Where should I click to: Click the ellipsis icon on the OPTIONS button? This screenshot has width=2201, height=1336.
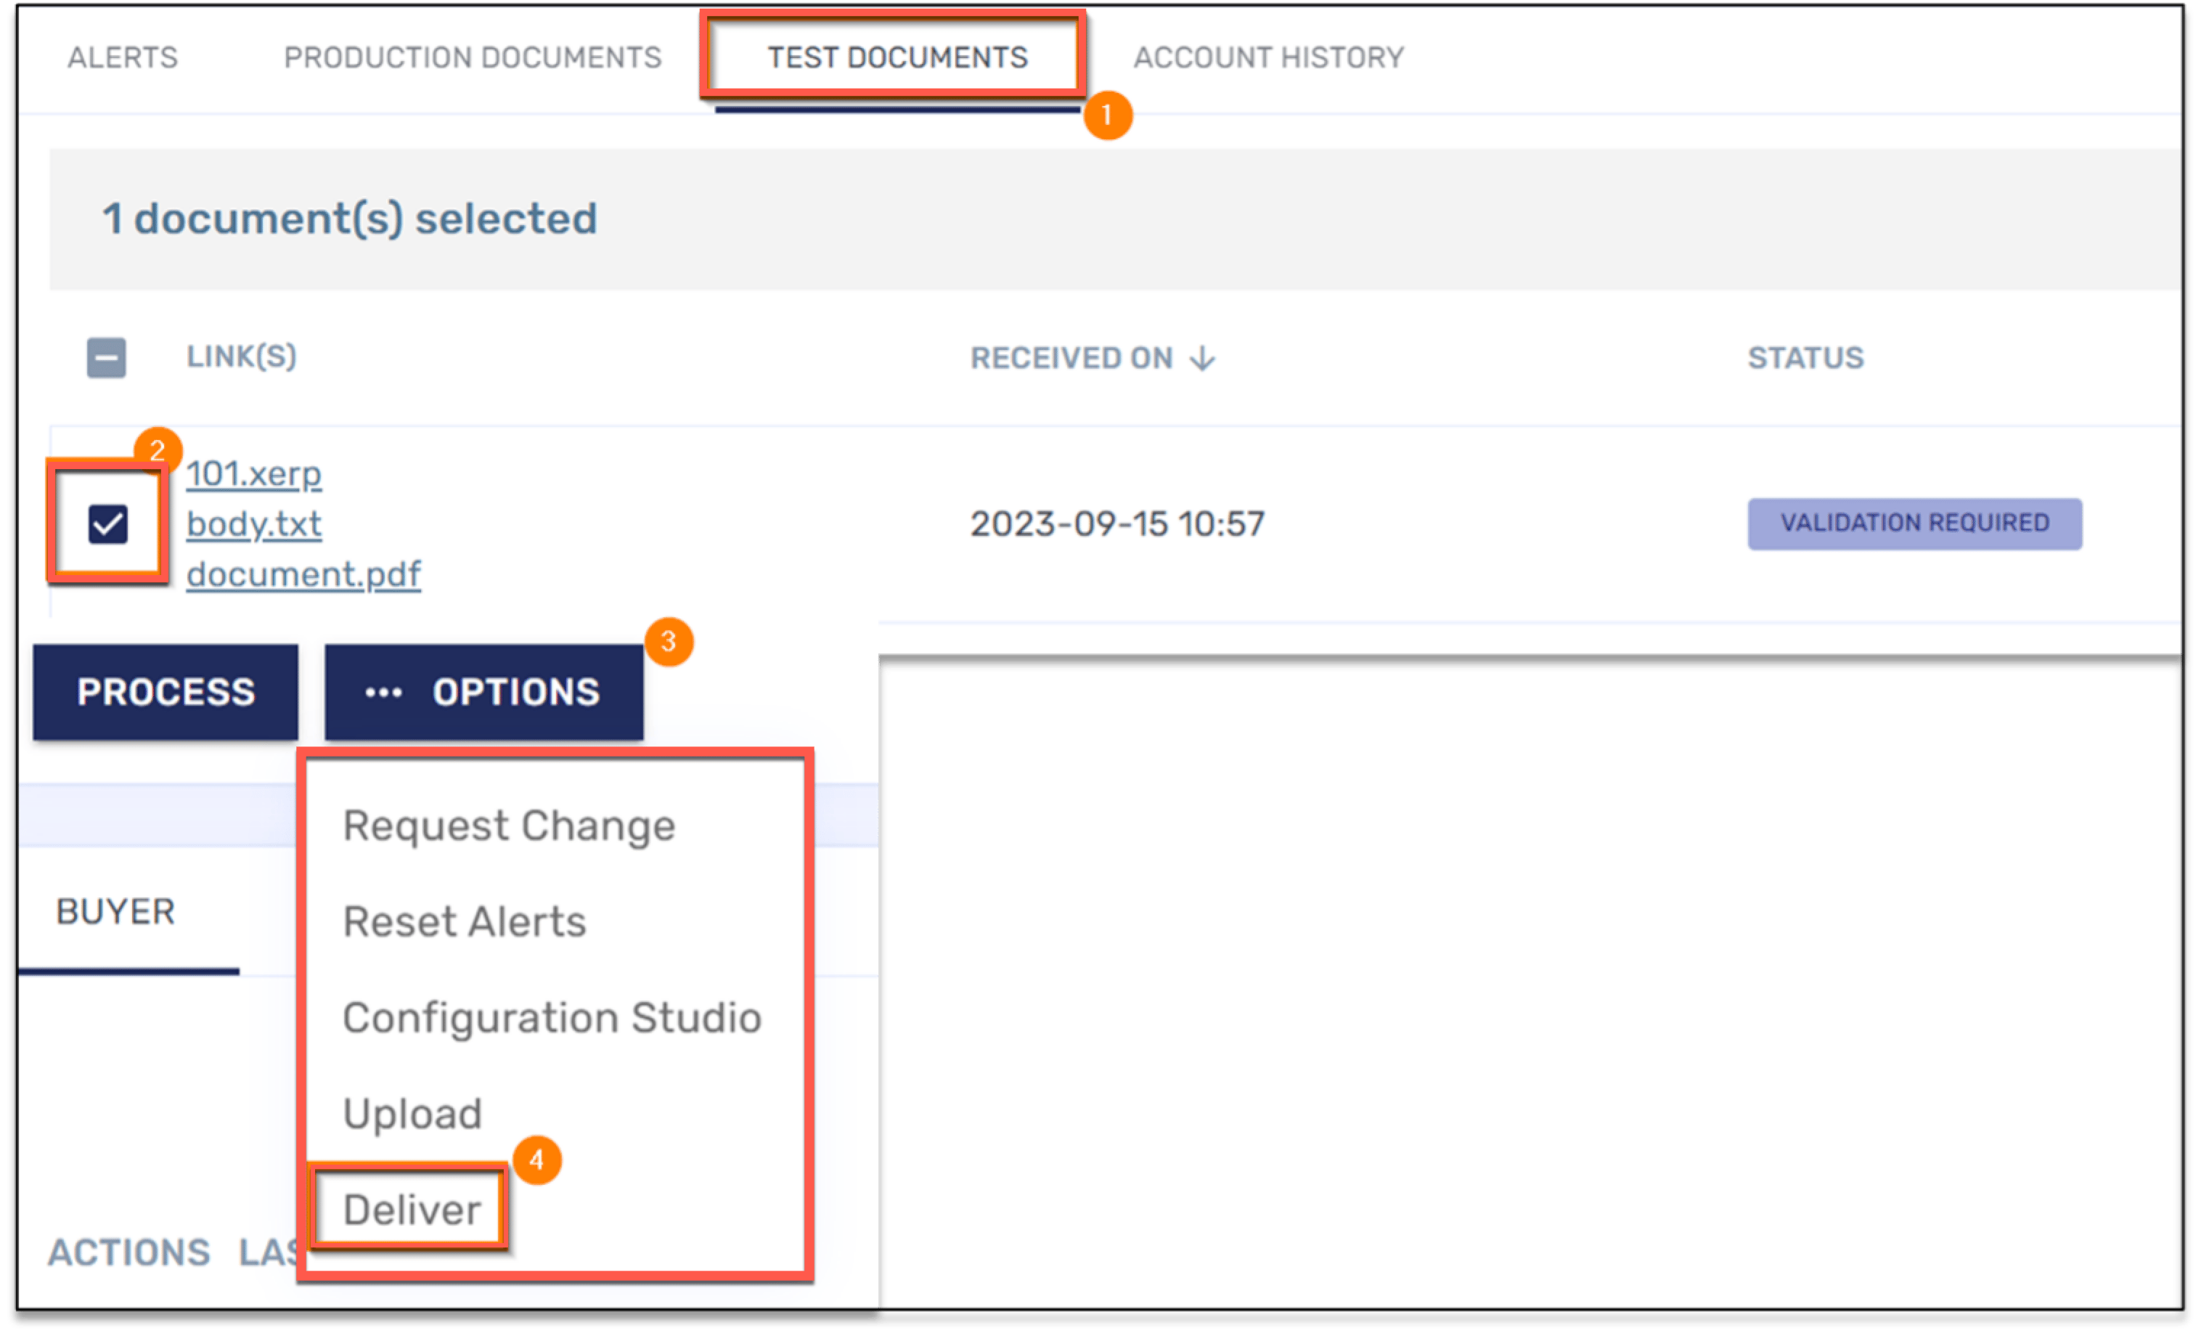[384, 692]
